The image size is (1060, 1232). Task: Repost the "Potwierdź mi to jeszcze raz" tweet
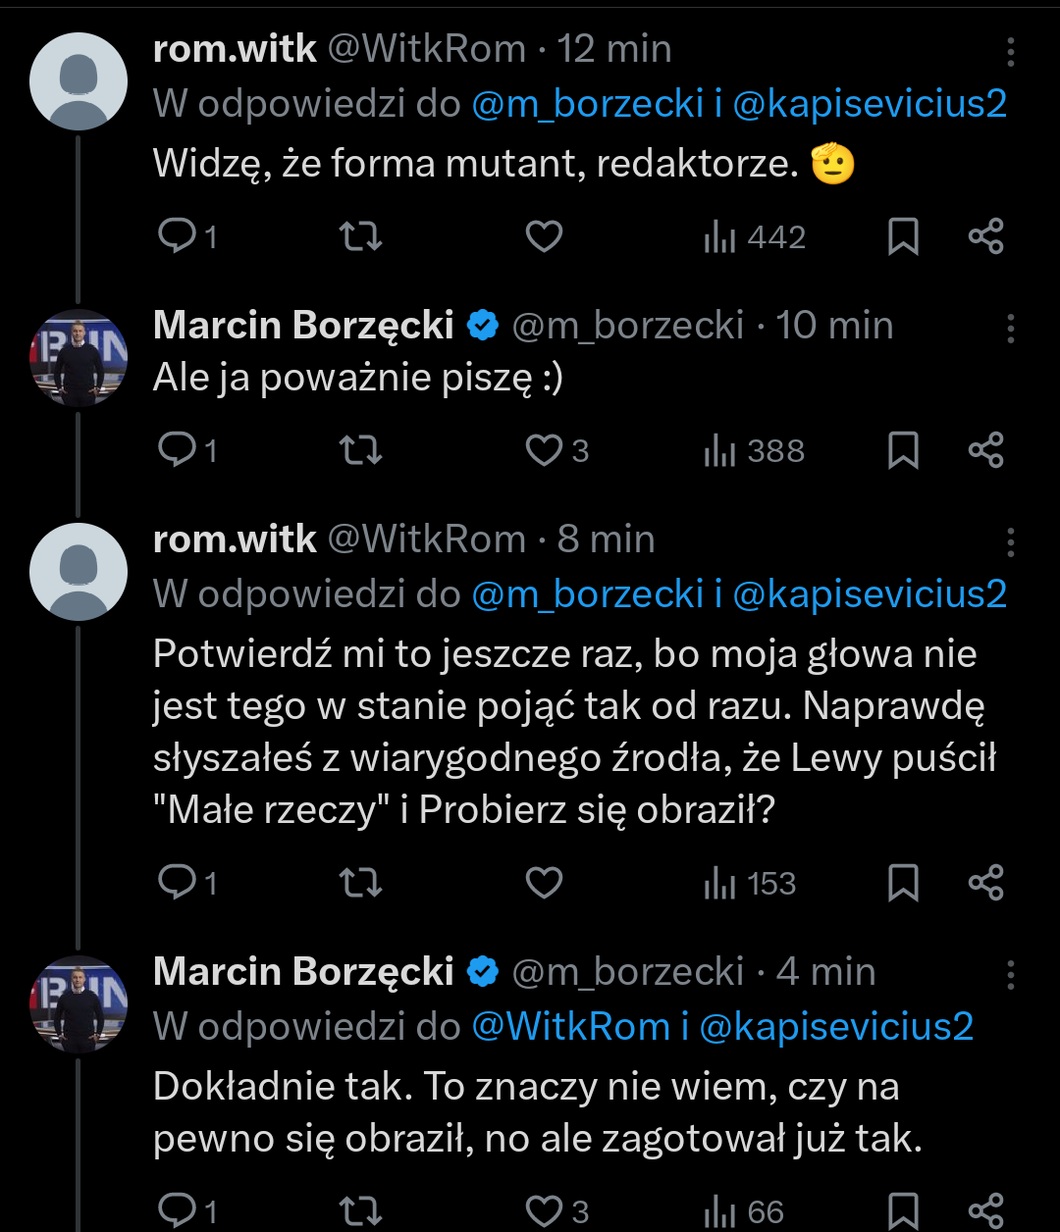click(360, 884)
